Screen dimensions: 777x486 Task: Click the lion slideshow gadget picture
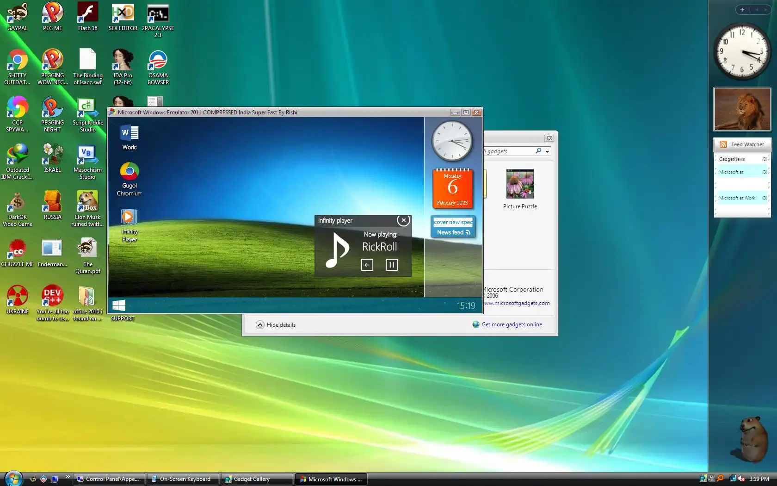coord(742,109)
